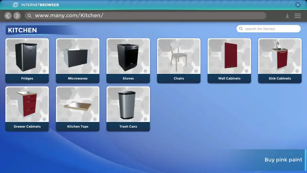Go back with the browser back arrow
The image size is (307, 173).
click(x=8, y=16)
